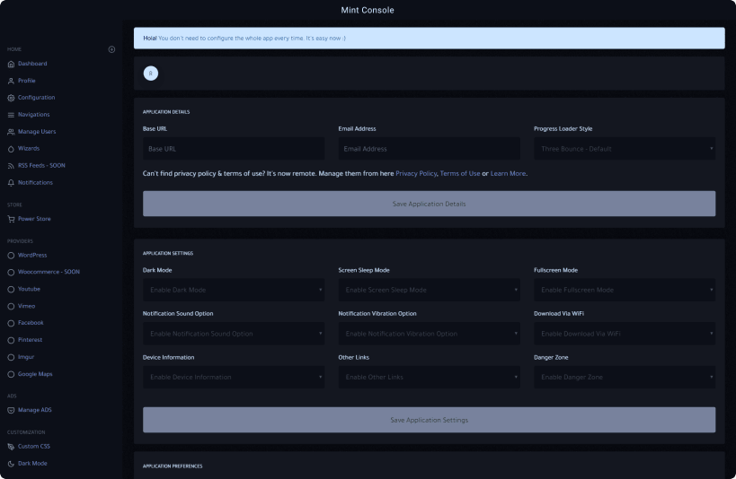Viewport: 736px width, 479px height.
Task: Click the Dark Mode moon icon
Action: pyautogui.click(x=11, y=464)
